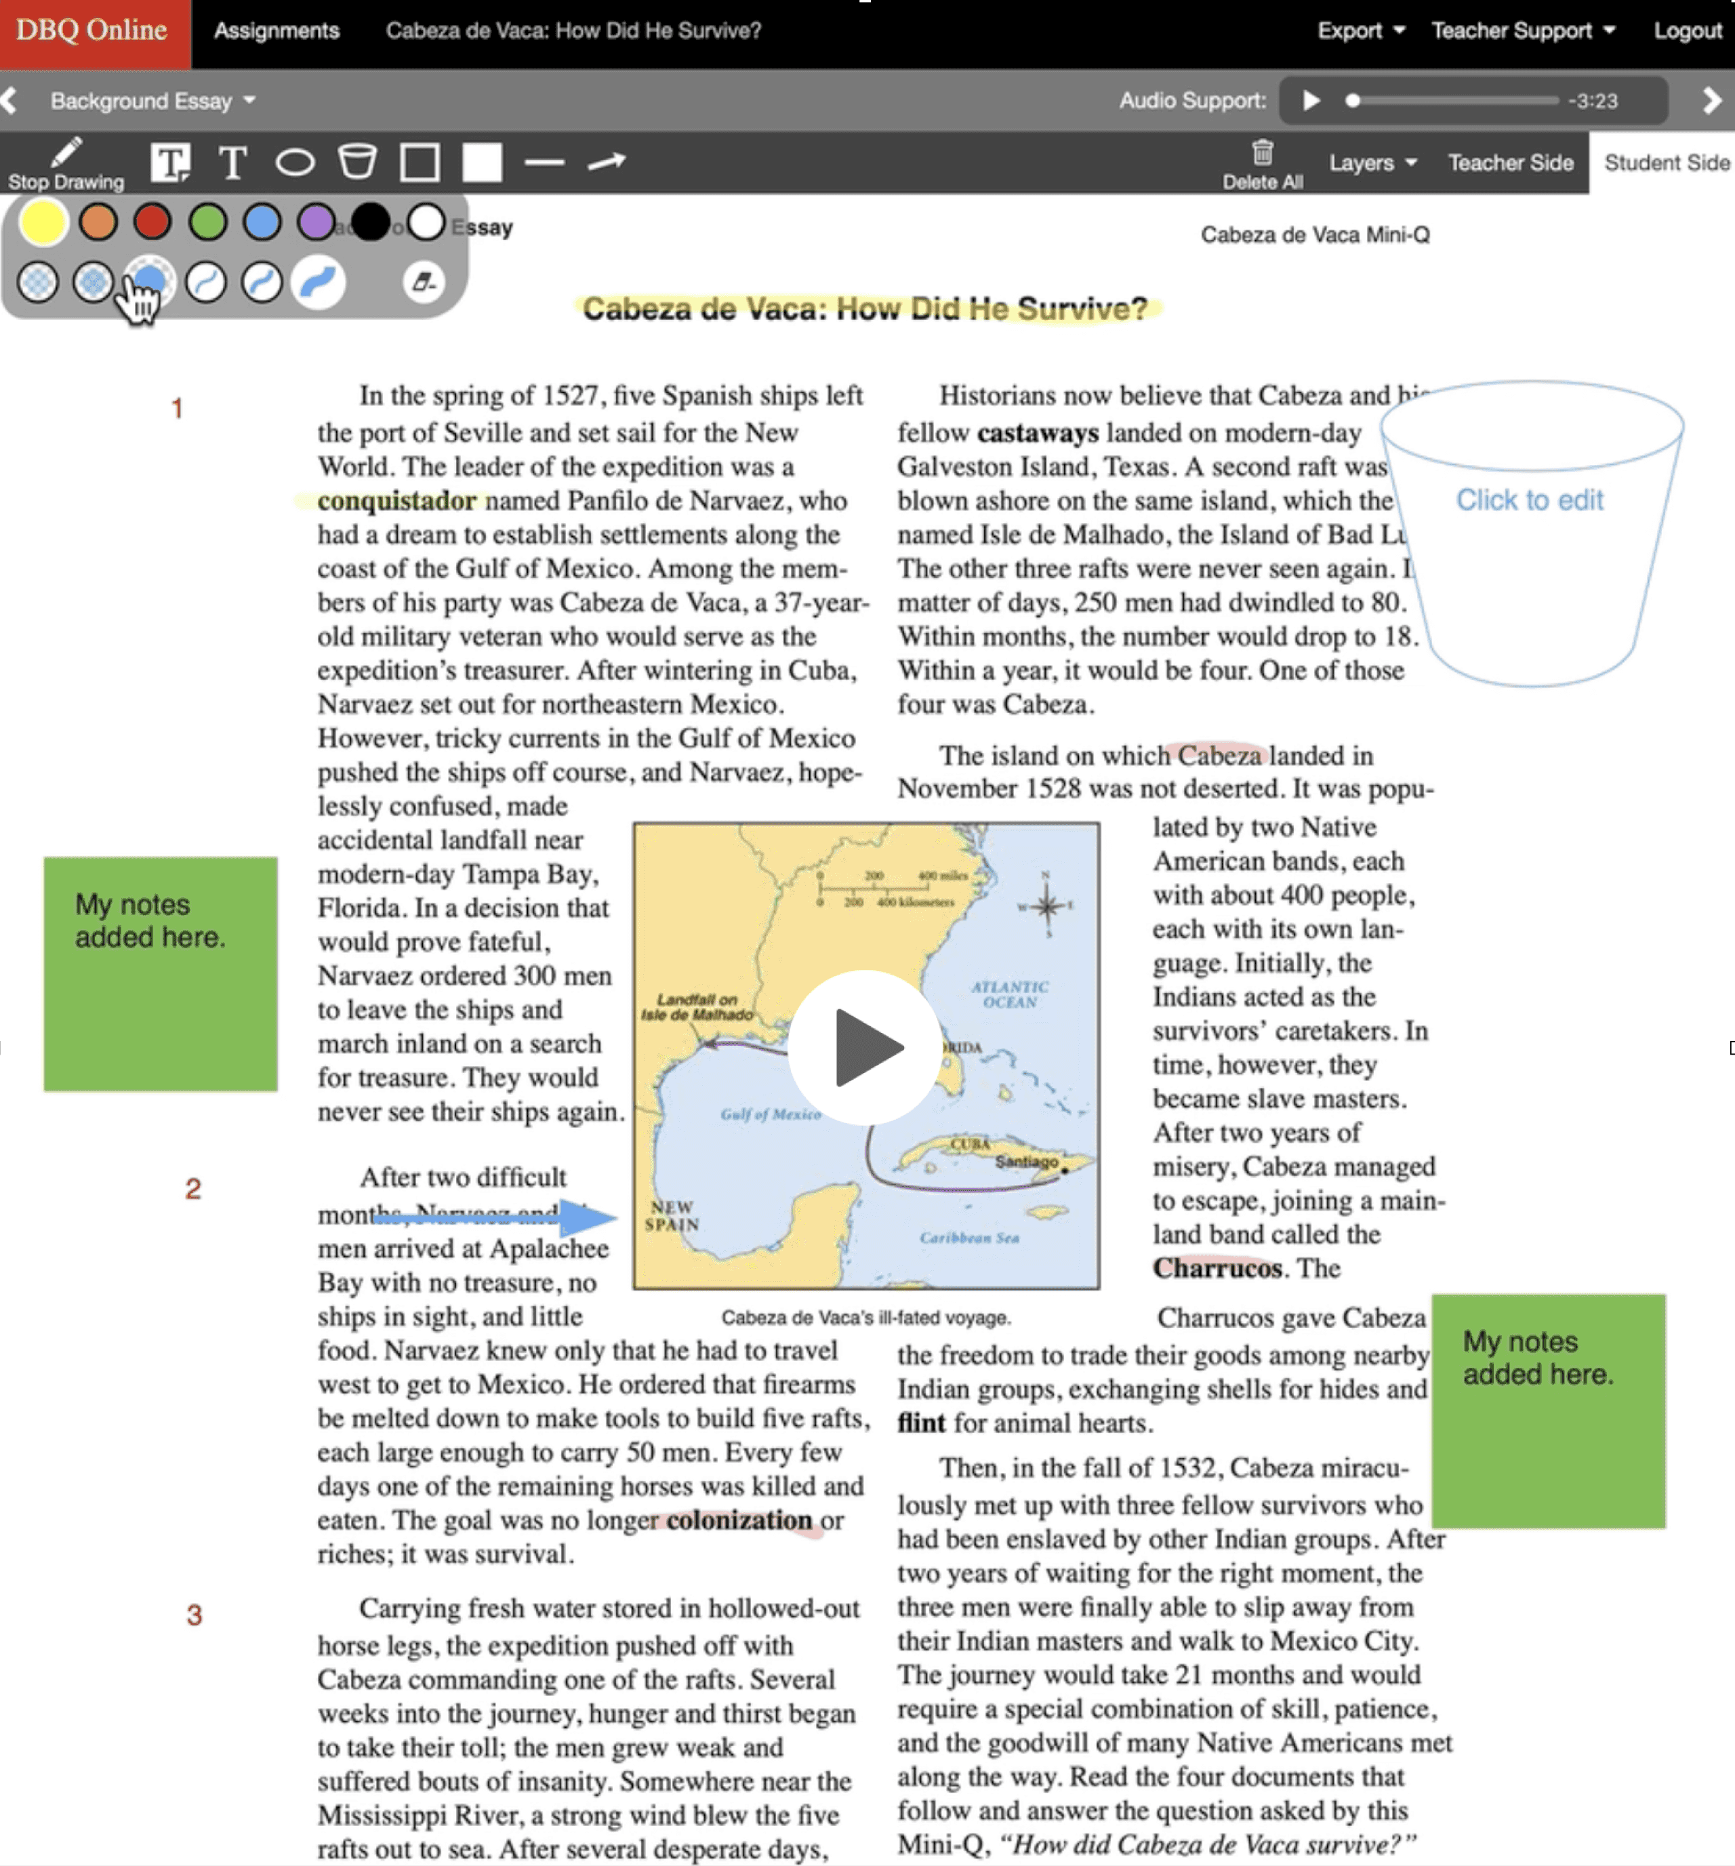This screenshot has height=1866, width=1735.
Task: Open the Export dropdown menu
Action: coord(1361,31)
